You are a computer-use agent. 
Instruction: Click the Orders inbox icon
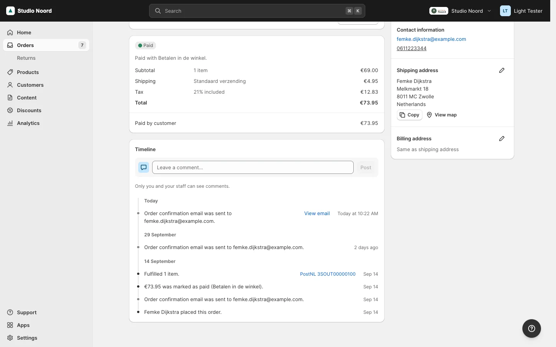[10, 45]
